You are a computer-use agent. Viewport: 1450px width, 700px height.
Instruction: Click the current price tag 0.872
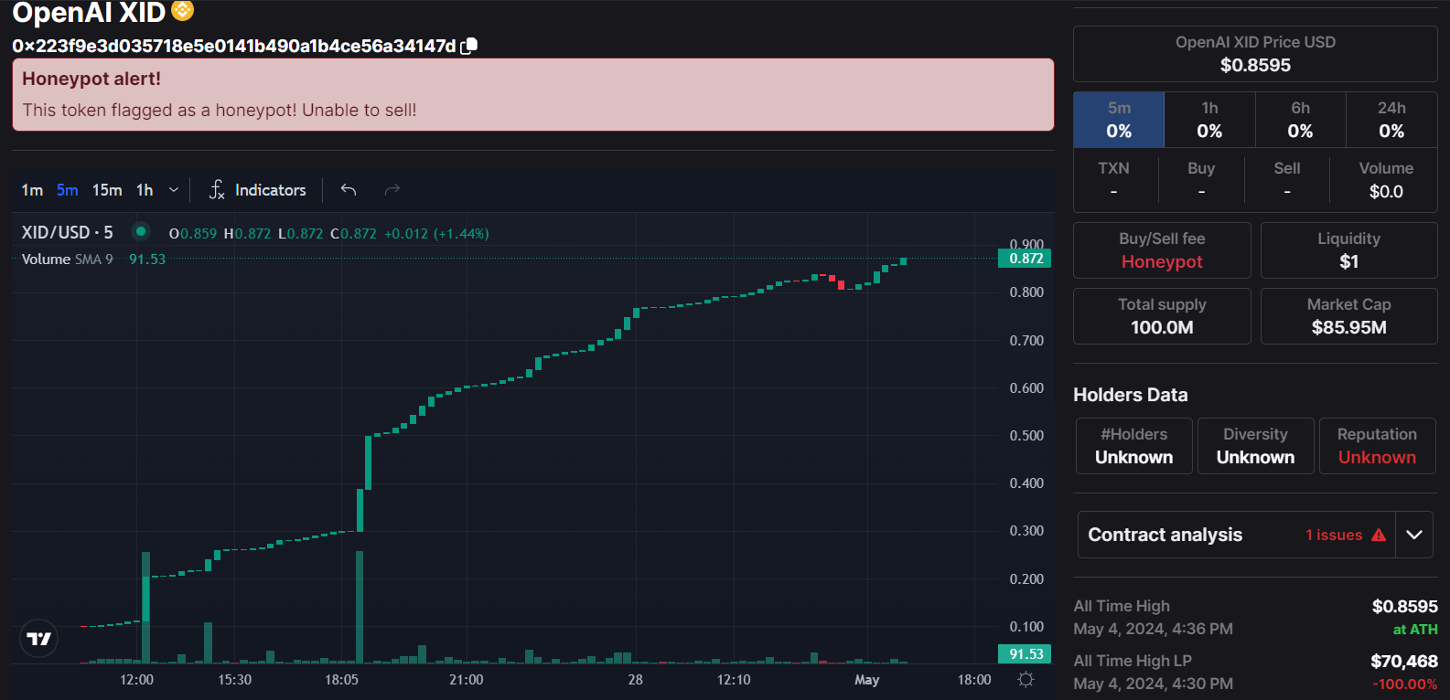(1026, 259)
